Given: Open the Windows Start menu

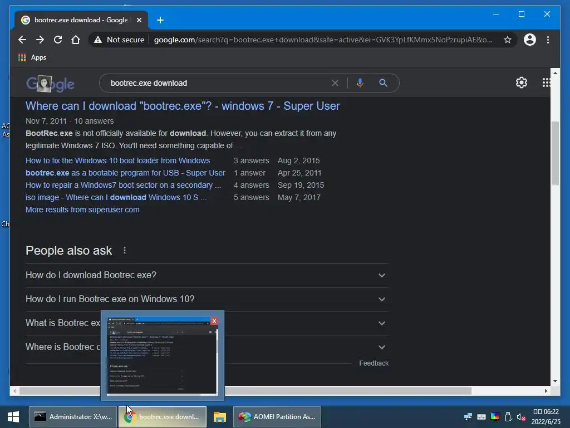Looking at the screenshot, I should (13, 417).
